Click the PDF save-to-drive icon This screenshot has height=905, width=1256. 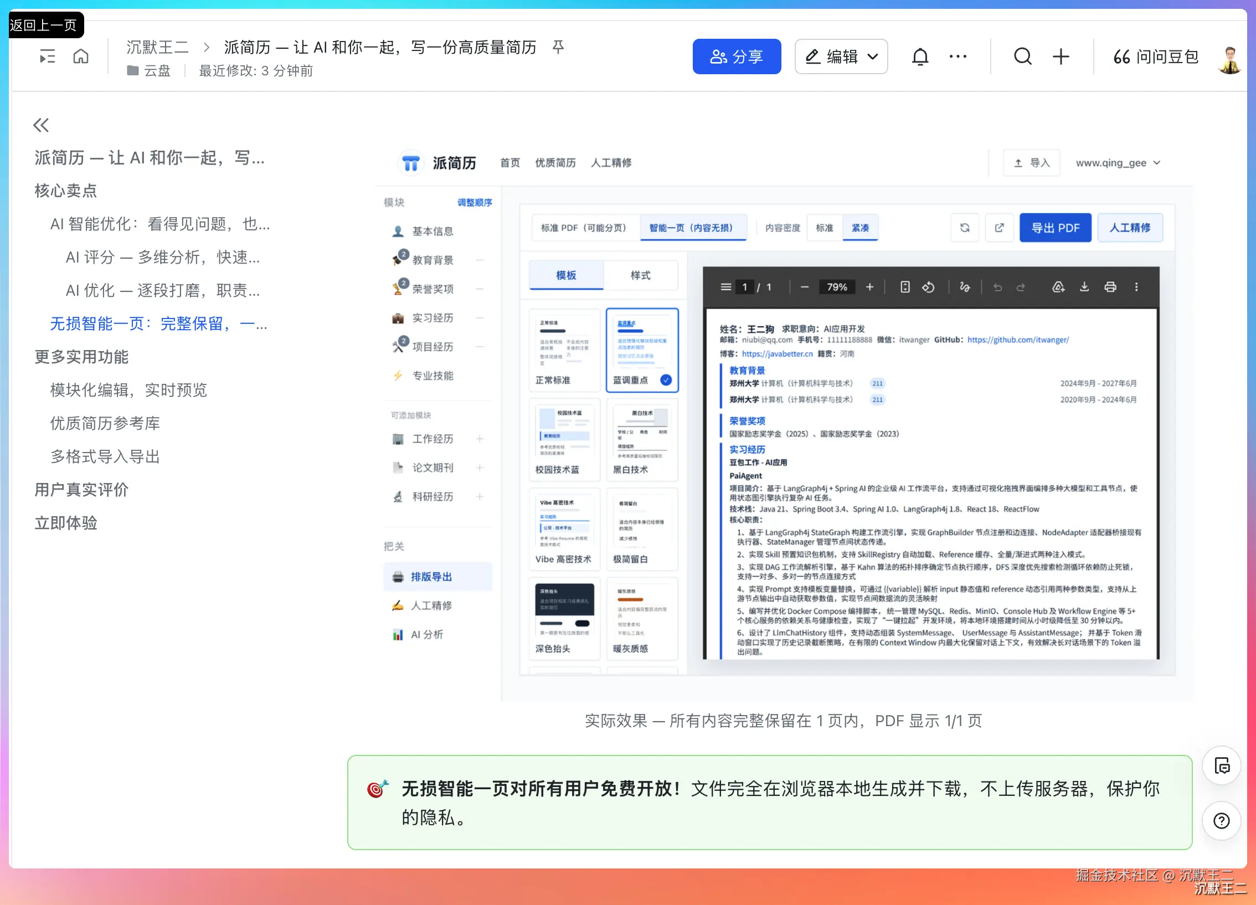(1058, 287)
